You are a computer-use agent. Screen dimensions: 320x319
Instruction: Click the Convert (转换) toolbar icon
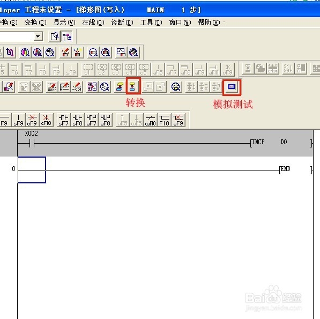[x=133, y=86]
